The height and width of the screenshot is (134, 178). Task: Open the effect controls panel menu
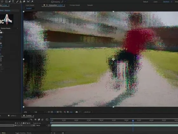click(9, 5)
